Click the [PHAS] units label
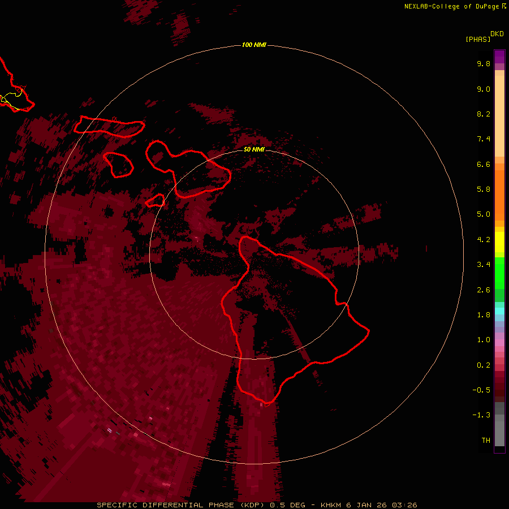This screenshot has height=509, width=509. (478, 39)
